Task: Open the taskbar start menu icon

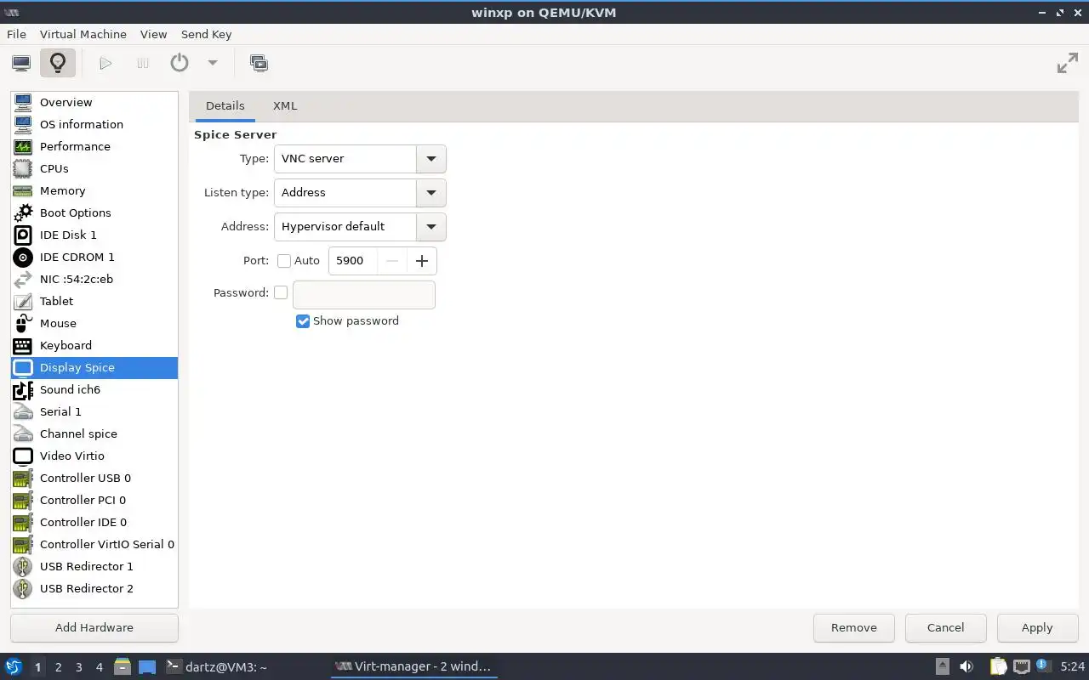Action: [x=14, y=666]
